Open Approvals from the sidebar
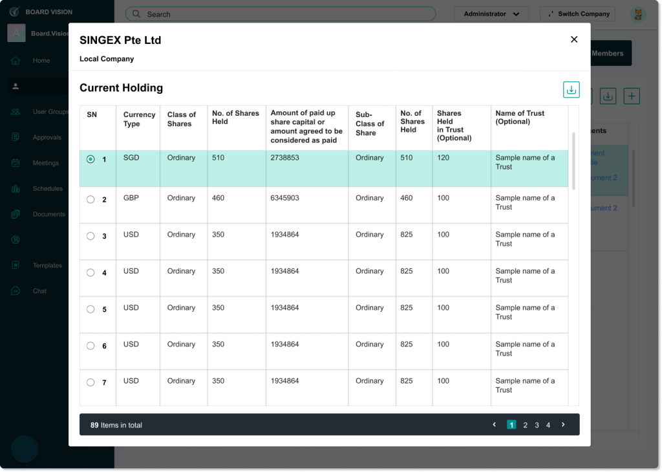 click(16, 137)
